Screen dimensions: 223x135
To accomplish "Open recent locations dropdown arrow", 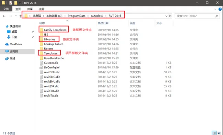I will point(16,16).
